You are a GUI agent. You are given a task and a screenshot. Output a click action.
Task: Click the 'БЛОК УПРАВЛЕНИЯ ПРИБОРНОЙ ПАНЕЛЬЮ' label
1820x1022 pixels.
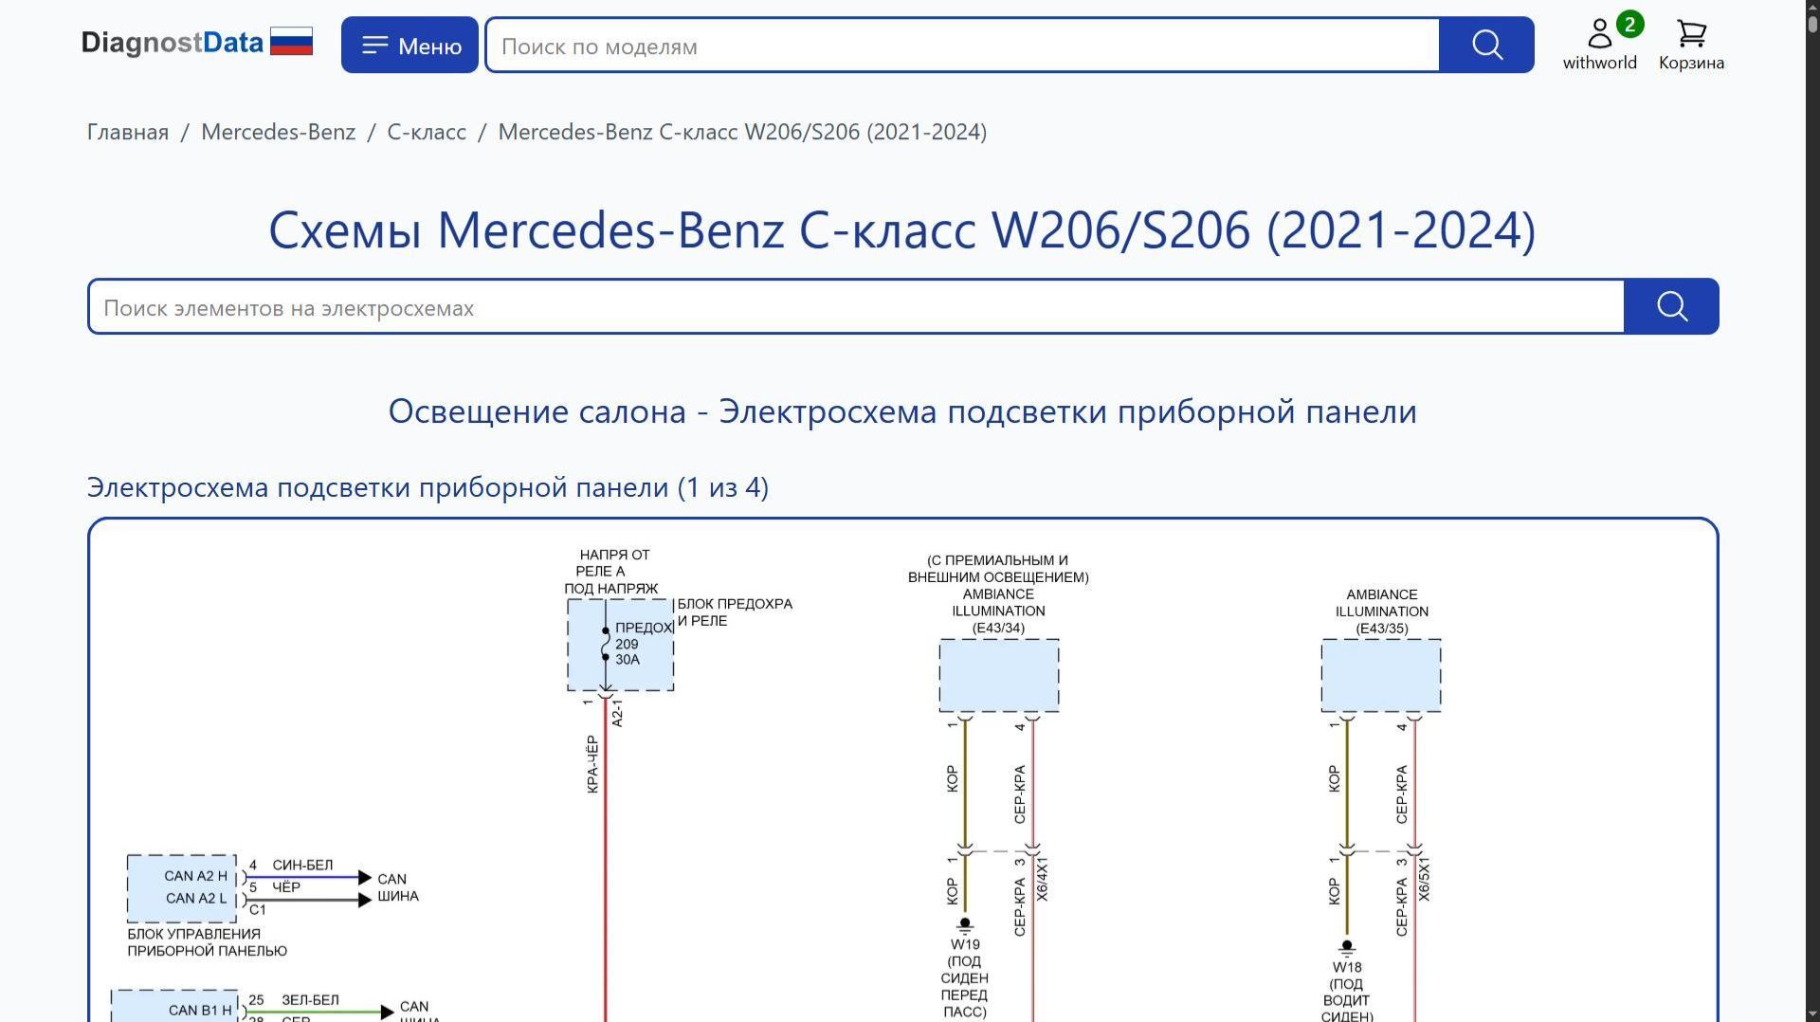[207, 942]
